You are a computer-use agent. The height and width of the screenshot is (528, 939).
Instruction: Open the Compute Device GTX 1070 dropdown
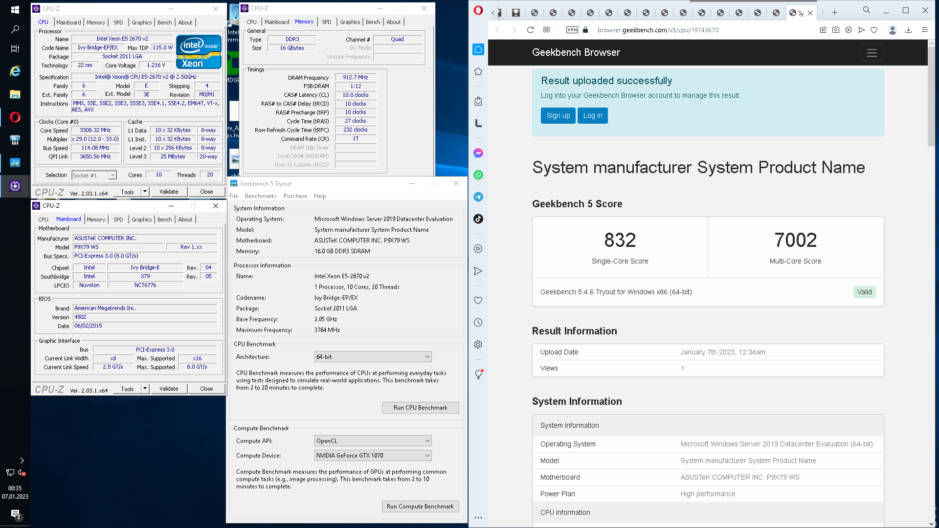pos(373,456)
